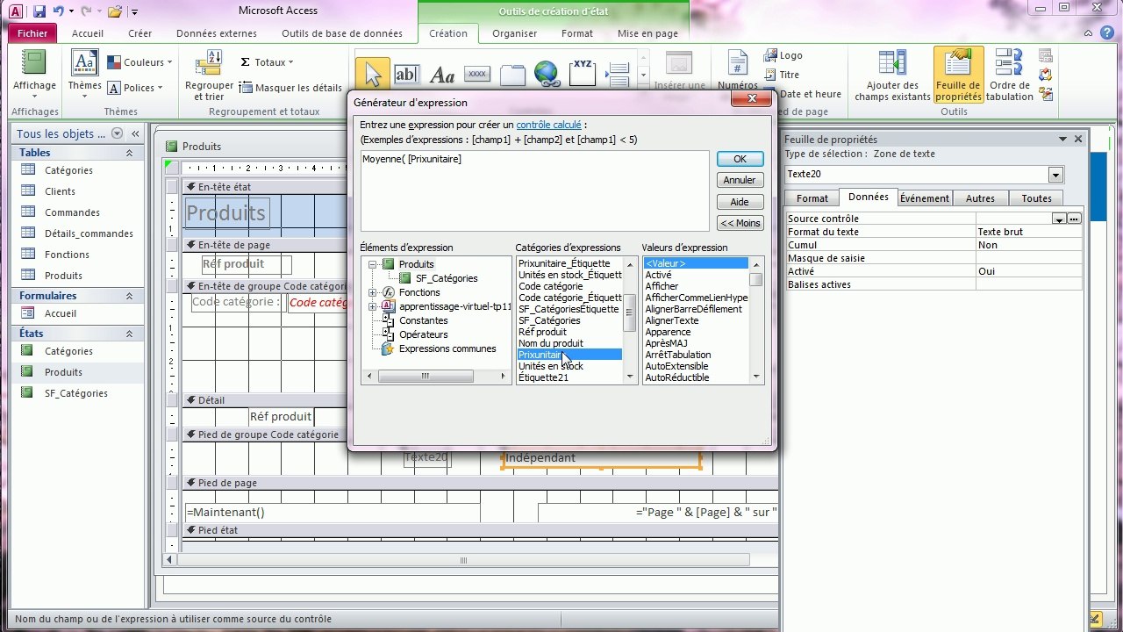Switch to the Organiser tab
This screenshot has width=1123, height=632.
(515, 33)
